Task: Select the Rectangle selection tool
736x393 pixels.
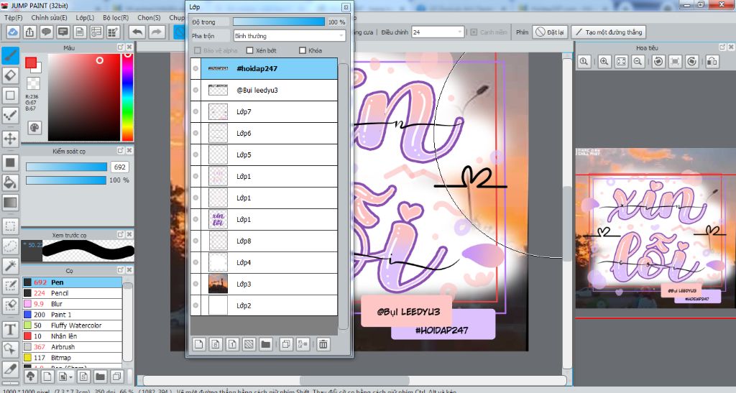Action: tap(10, 226)
